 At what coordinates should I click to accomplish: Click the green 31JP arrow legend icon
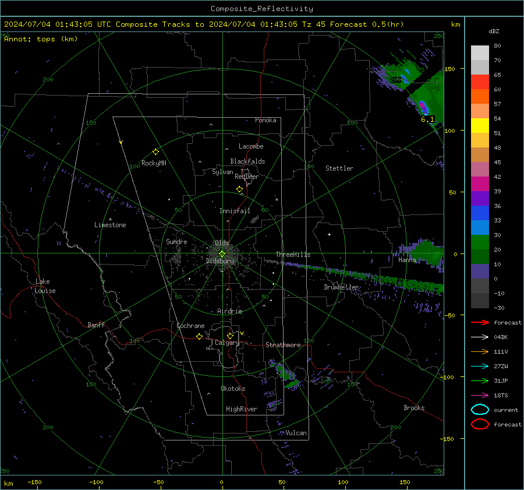click(480, 380)
